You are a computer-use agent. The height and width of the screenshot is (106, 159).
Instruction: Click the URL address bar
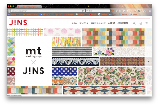click(48, 11)
